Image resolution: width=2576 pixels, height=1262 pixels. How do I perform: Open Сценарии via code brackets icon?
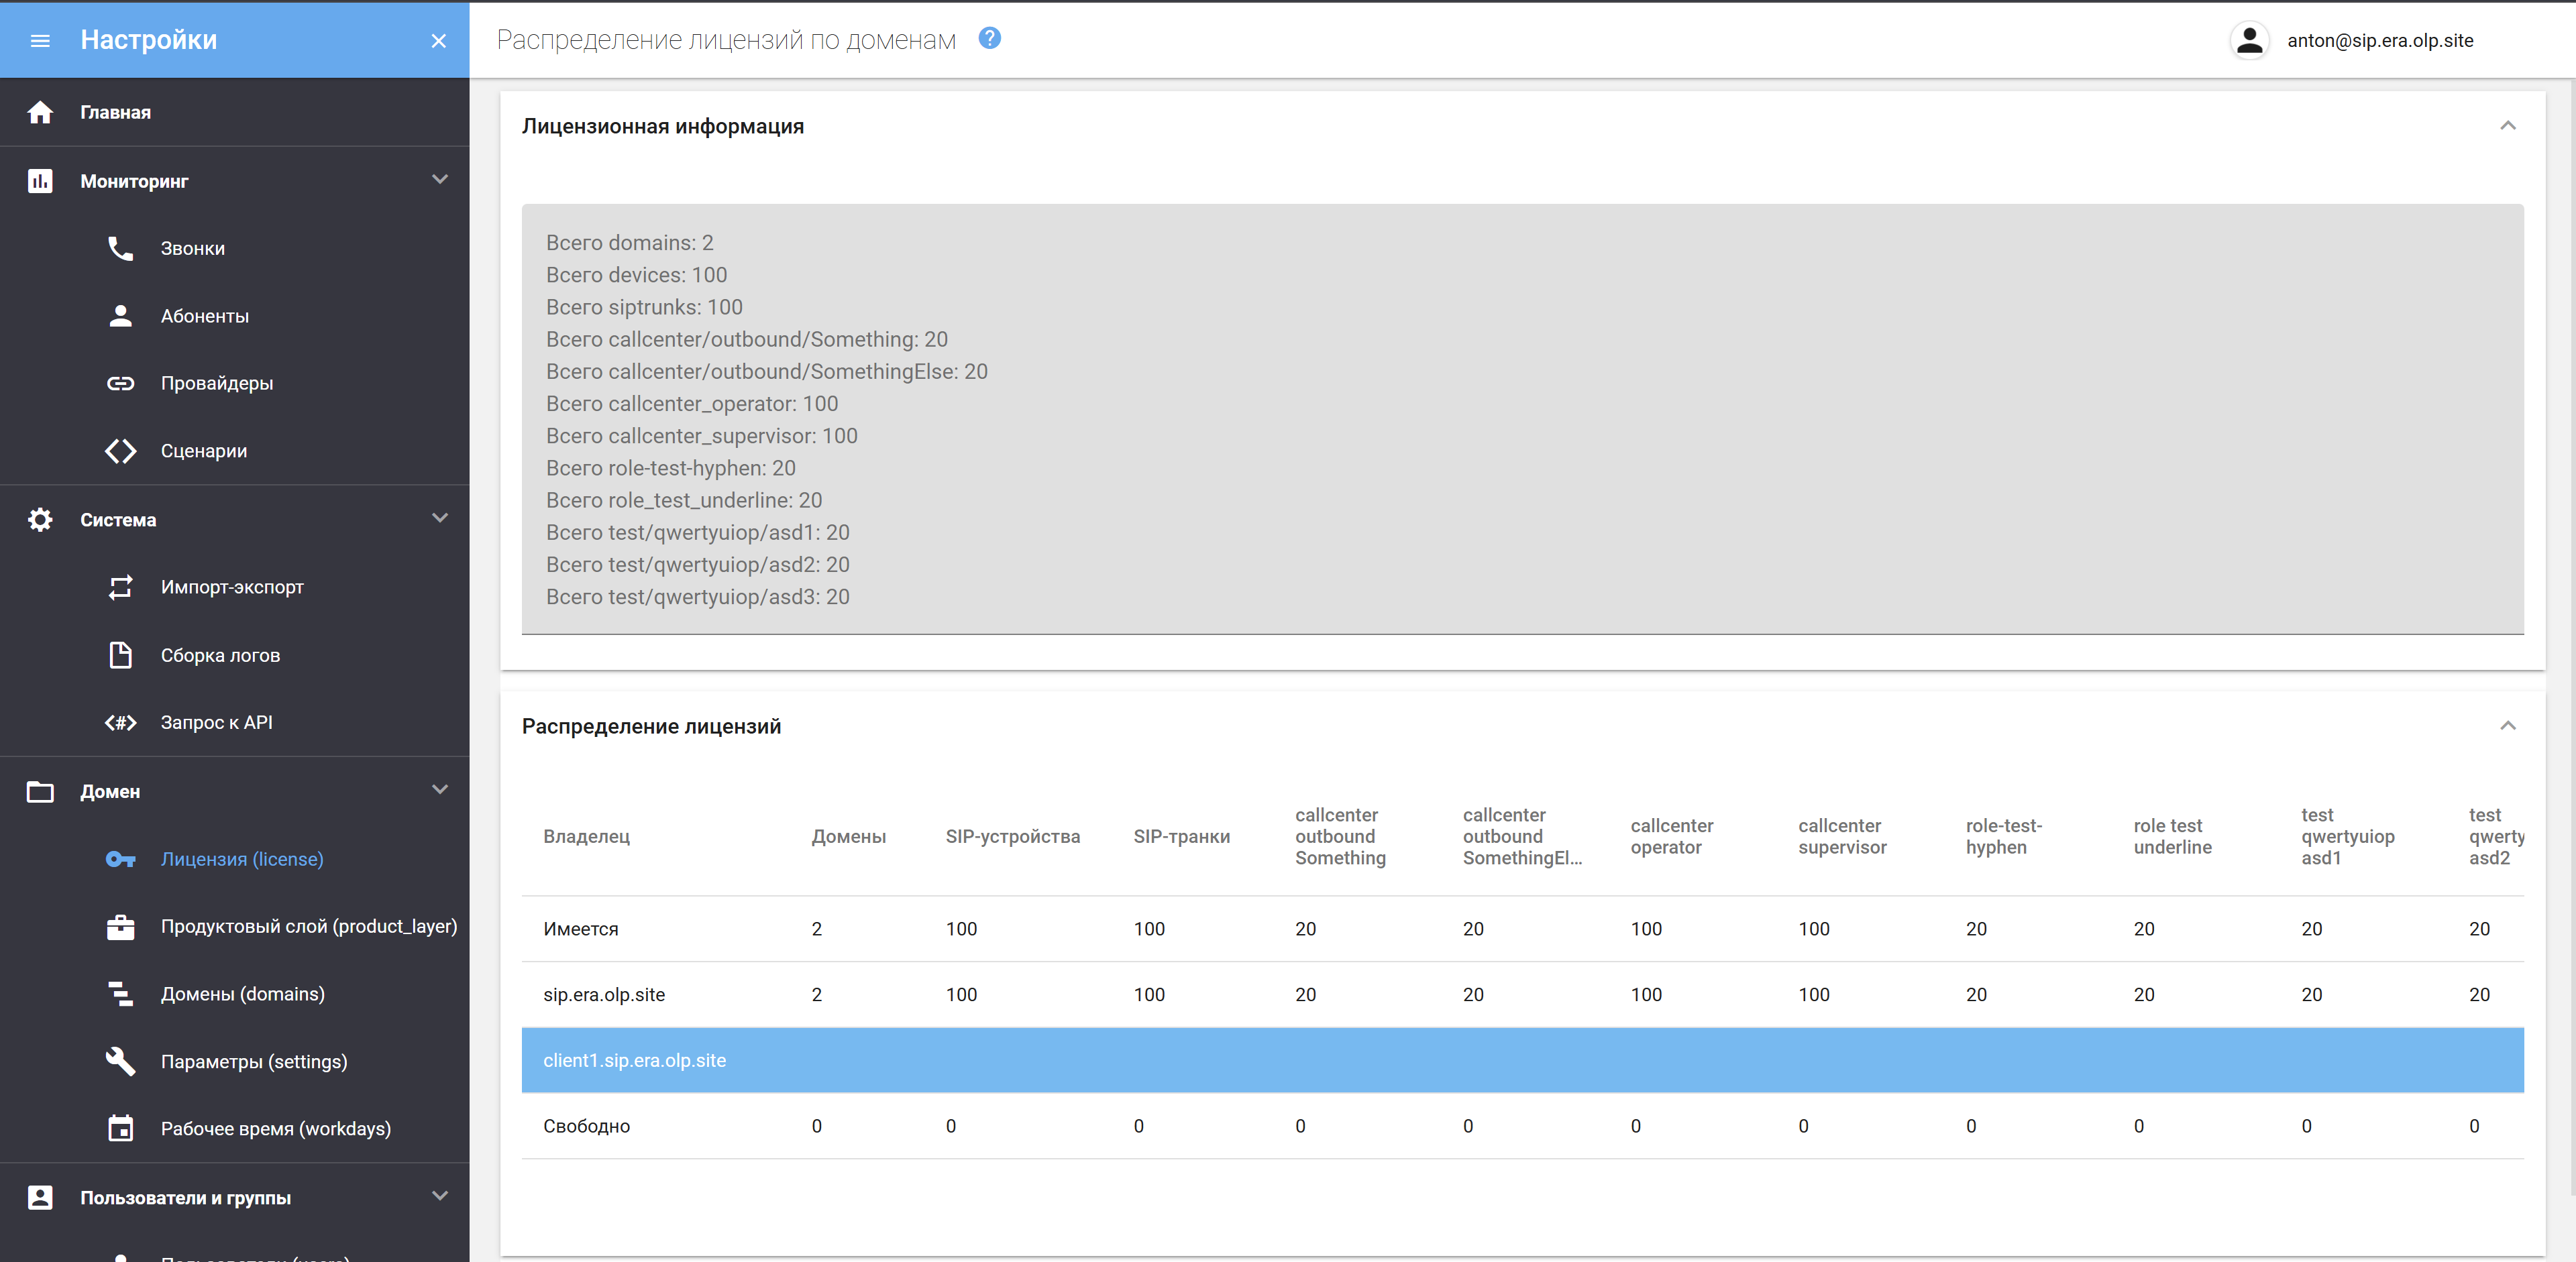point(120,451)
